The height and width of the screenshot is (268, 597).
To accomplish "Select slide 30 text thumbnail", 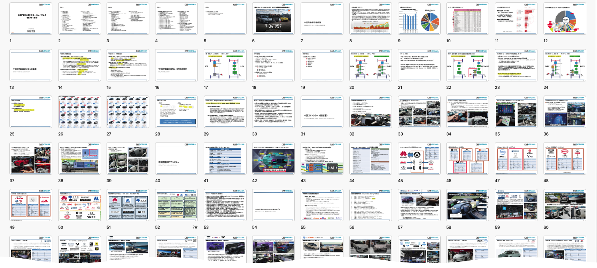I will point(273,112).
